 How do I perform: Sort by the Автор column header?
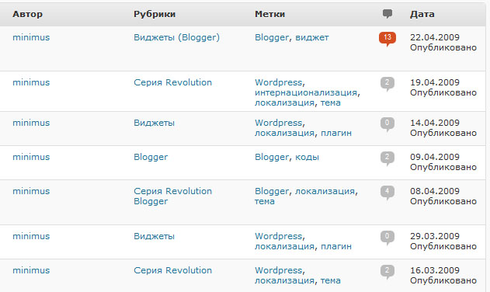click(x=27, y=14)
